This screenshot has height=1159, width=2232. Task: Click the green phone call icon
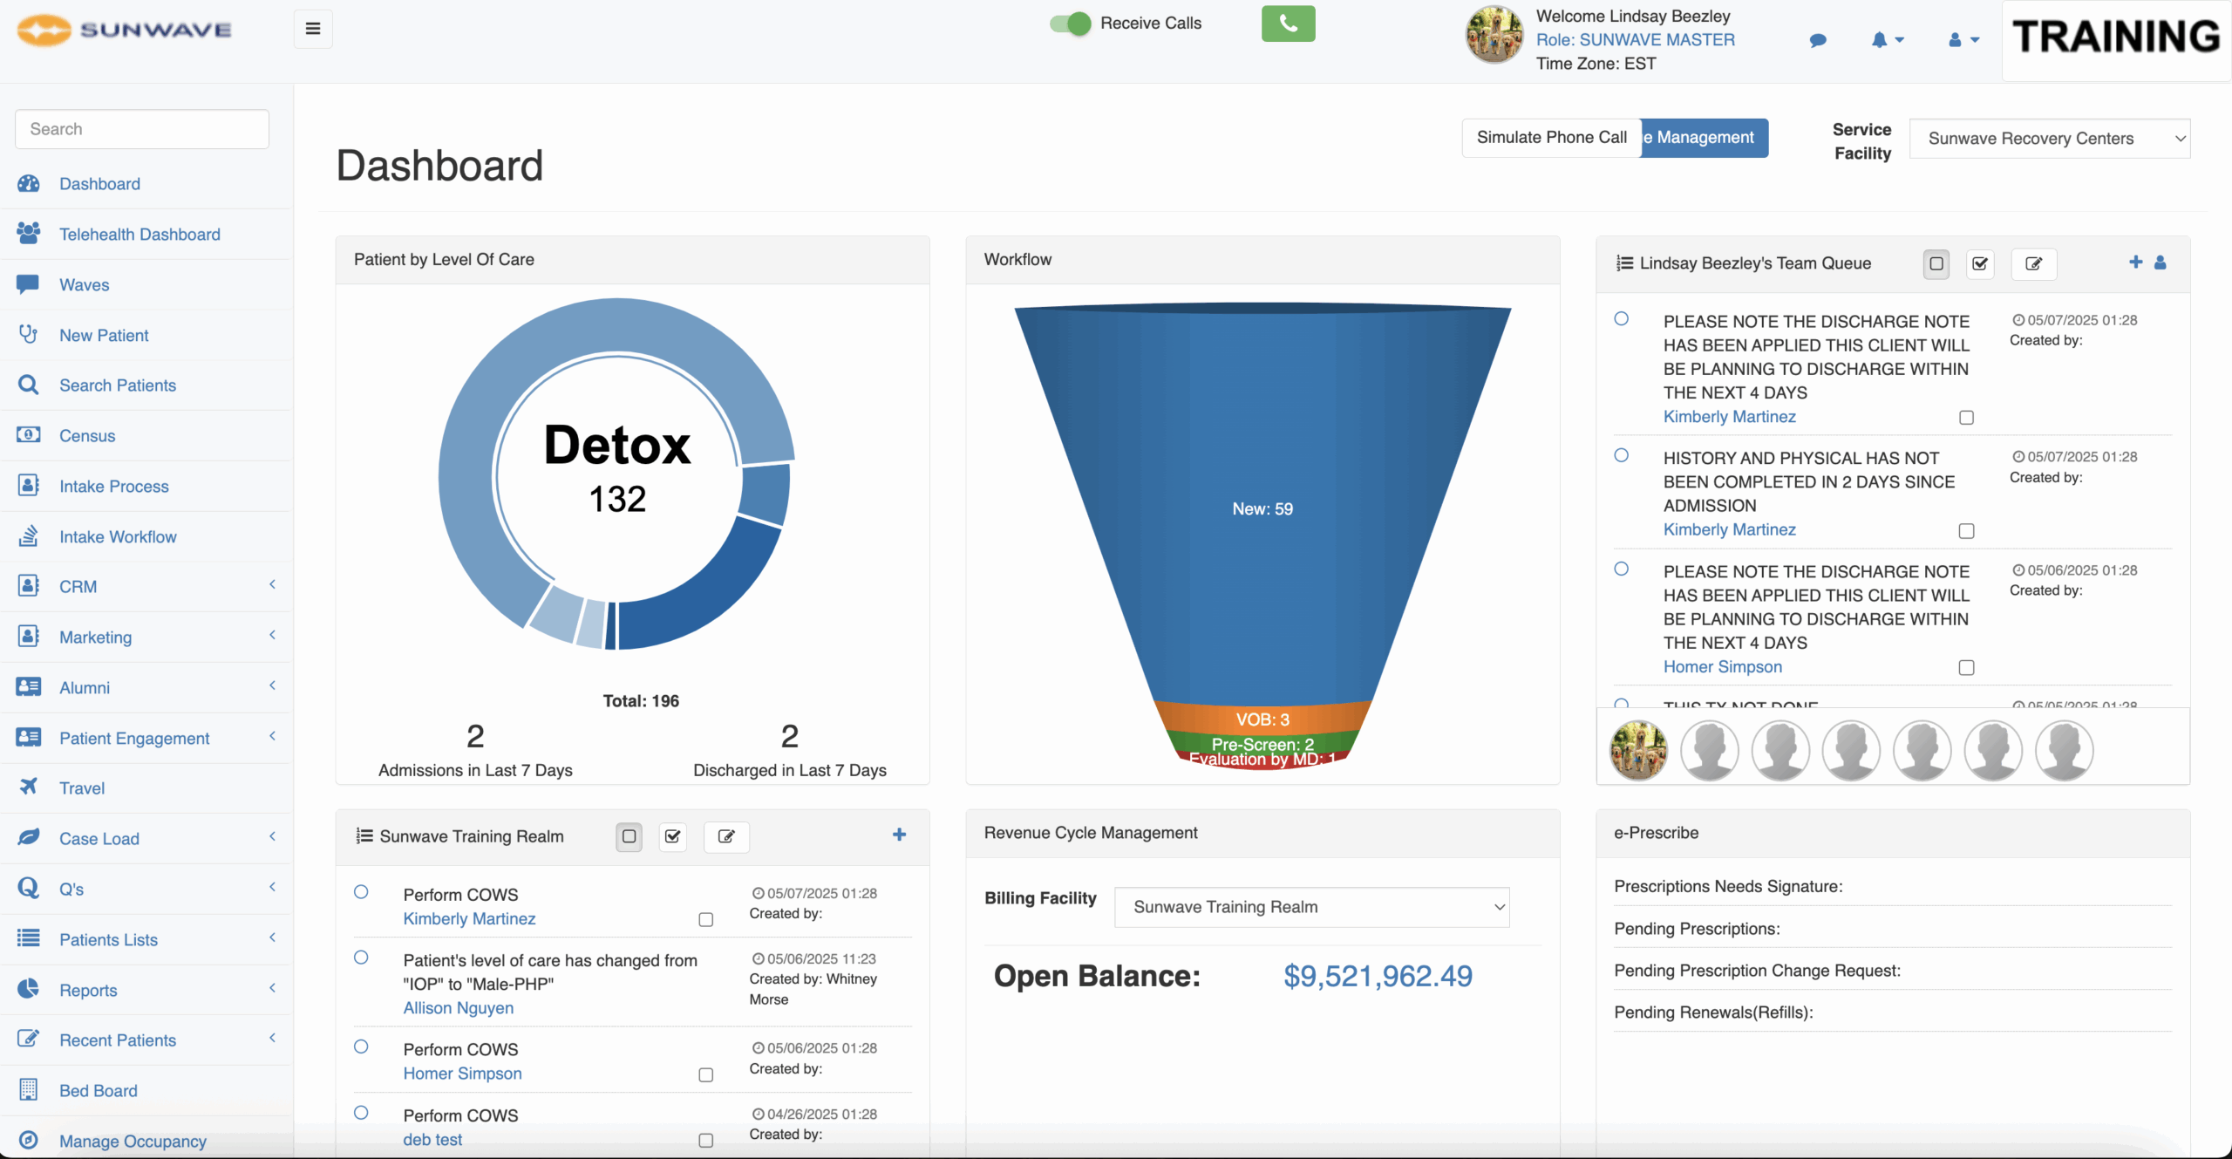(1288, 24)
